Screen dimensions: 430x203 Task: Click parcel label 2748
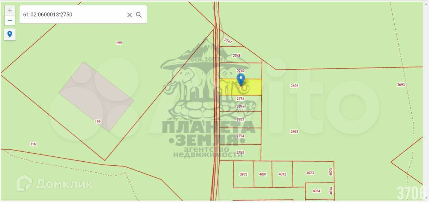click(236, 56)
